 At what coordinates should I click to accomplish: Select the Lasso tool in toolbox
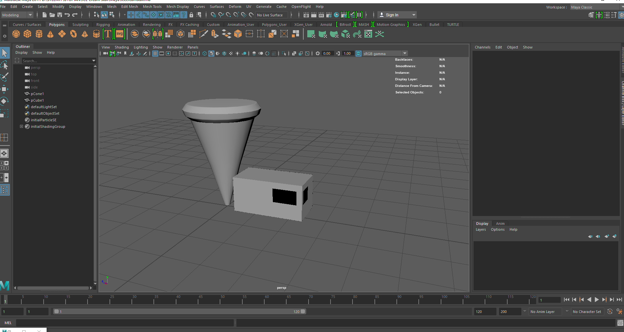coord(5,65)
